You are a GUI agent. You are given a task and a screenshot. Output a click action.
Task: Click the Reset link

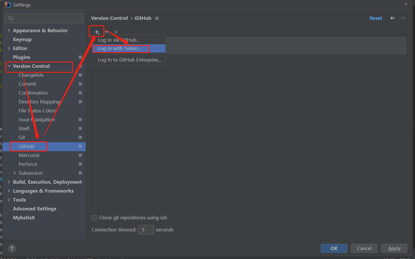coord(376,18)
